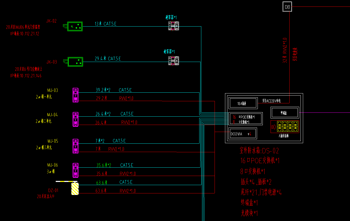Click the 2#楼一单元 yellow label
This screenshot has width=350, height=221.
(x=44, y=97)
